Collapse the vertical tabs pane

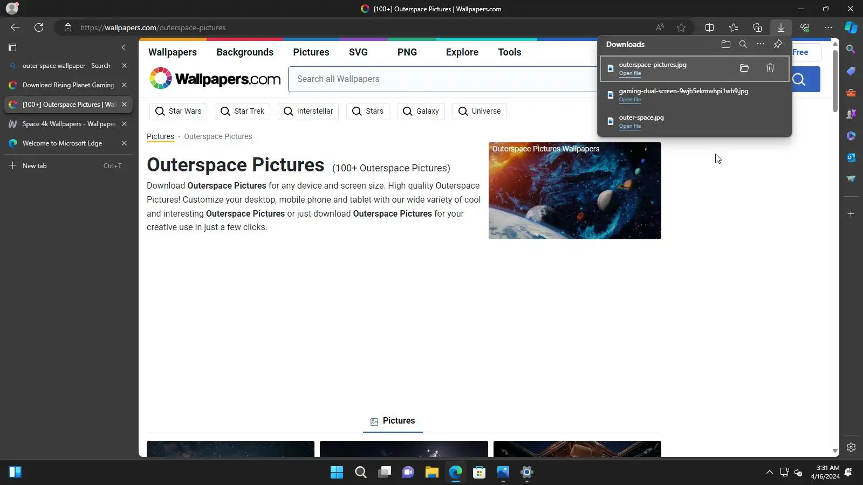(x=124, y=47)
